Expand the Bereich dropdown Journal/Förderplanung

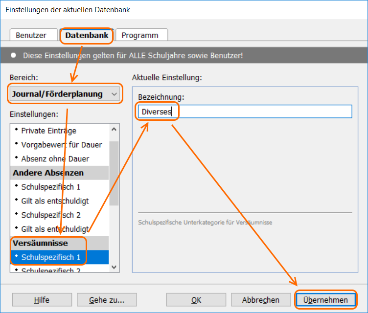[x=65, y=94]
